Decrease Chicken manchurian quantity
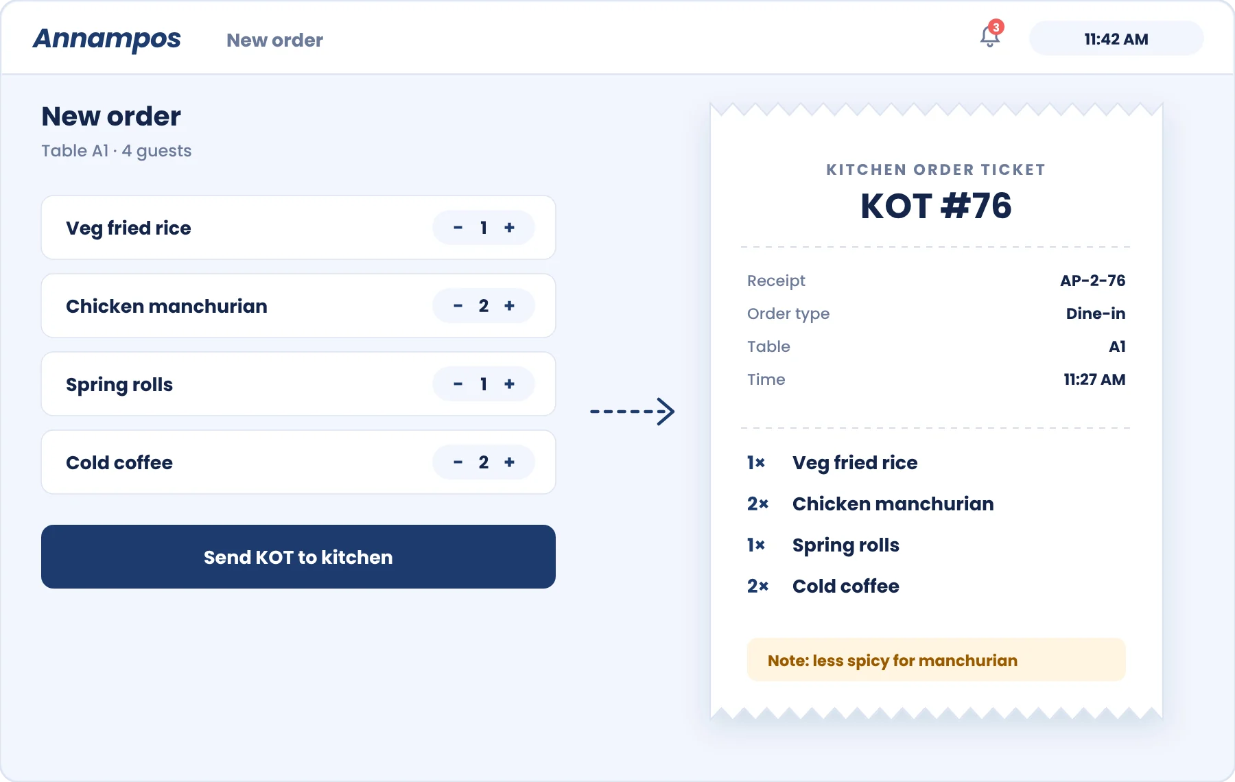Screen dimensions: 1235x782 (458, 306)
